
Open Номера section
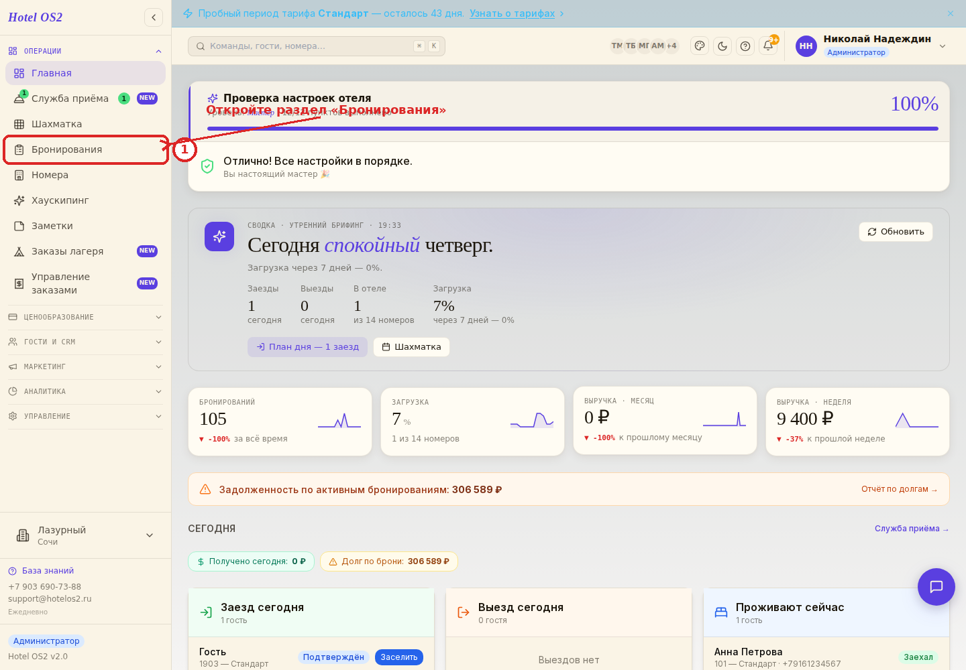pos(85,175)
